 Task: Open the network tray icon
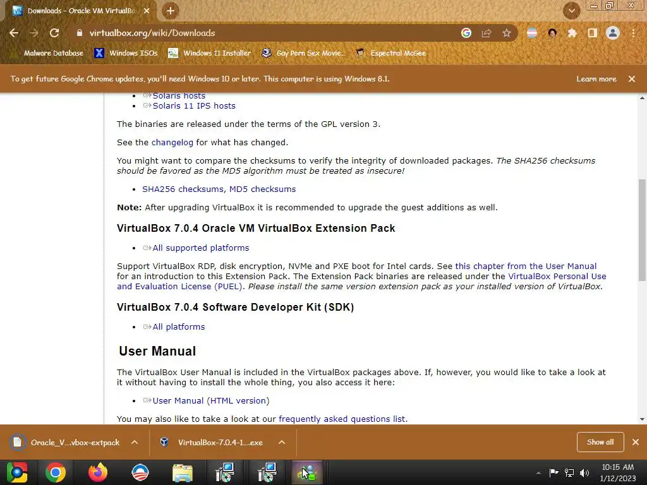click(x=569, y=472)
